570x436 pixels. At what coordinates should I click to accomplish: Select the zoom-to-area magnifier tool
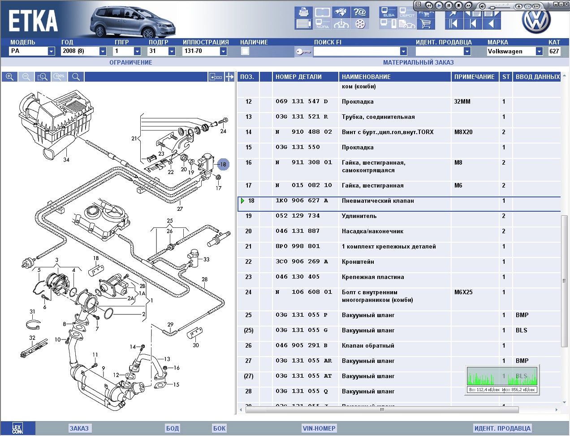click(43, 77)
